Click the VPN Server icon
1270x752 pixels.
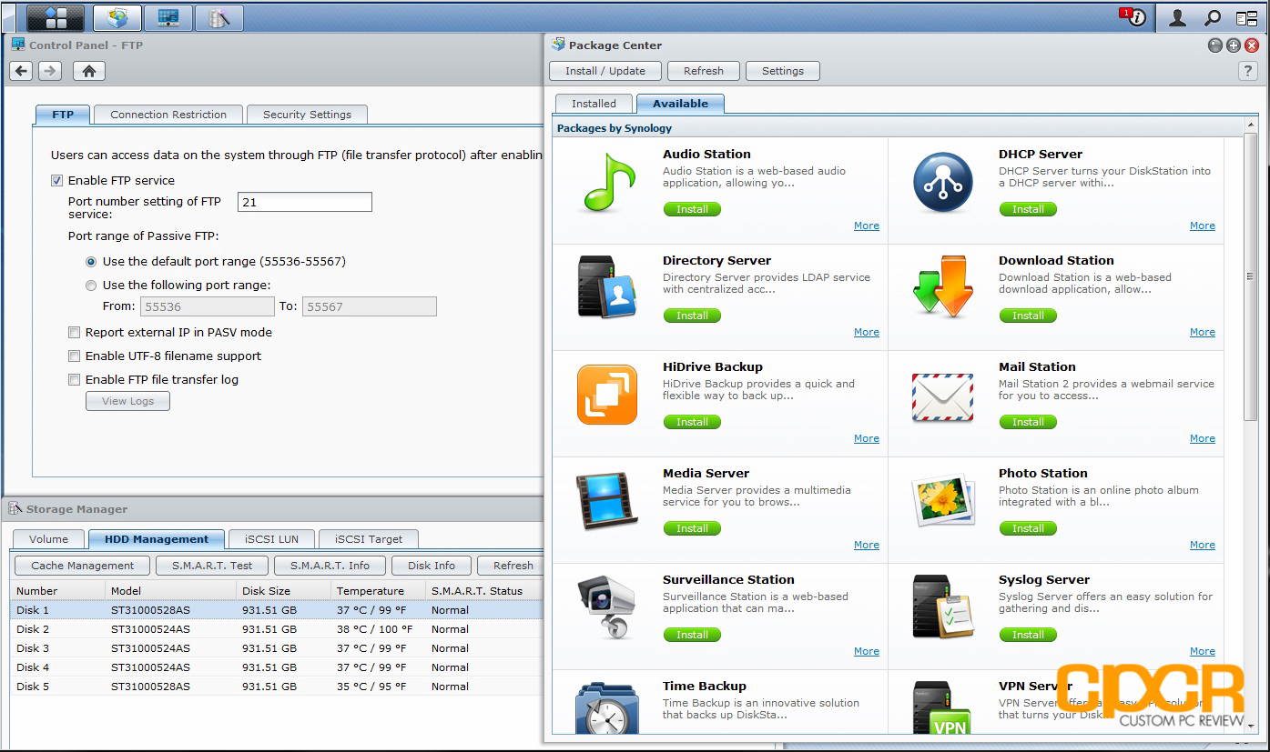click(943, 707)
